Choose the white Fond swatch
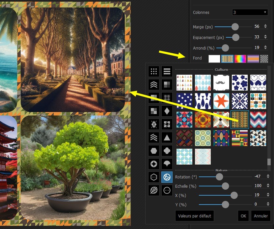The height and width of the screenshot is (229, 274). (x=214, y=59)
